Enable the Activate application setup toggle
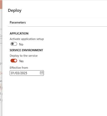The height and width of the screenshot is (116, 107). click(14, 44)
